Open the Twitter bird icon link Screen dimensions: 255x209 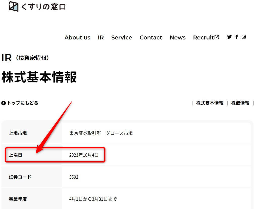point(229,37)
